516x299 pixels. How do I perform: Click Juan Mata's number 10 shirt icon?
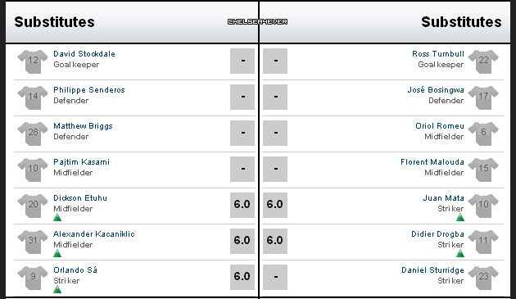pos(483,206)
